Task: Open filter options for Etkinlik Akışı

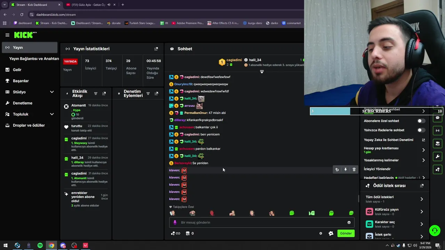Action: 96,94
